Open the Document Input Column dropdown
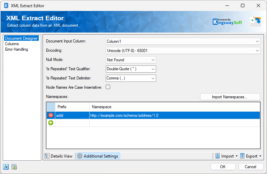The image size is (267, 174). [183, 41]
